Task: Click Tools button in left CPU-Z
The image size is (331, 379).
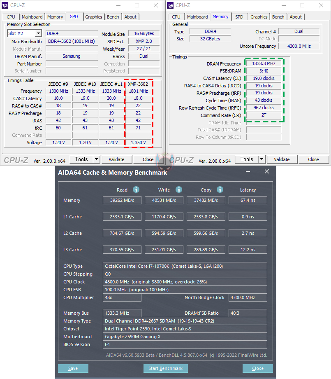Action: (x=81, y=159)
